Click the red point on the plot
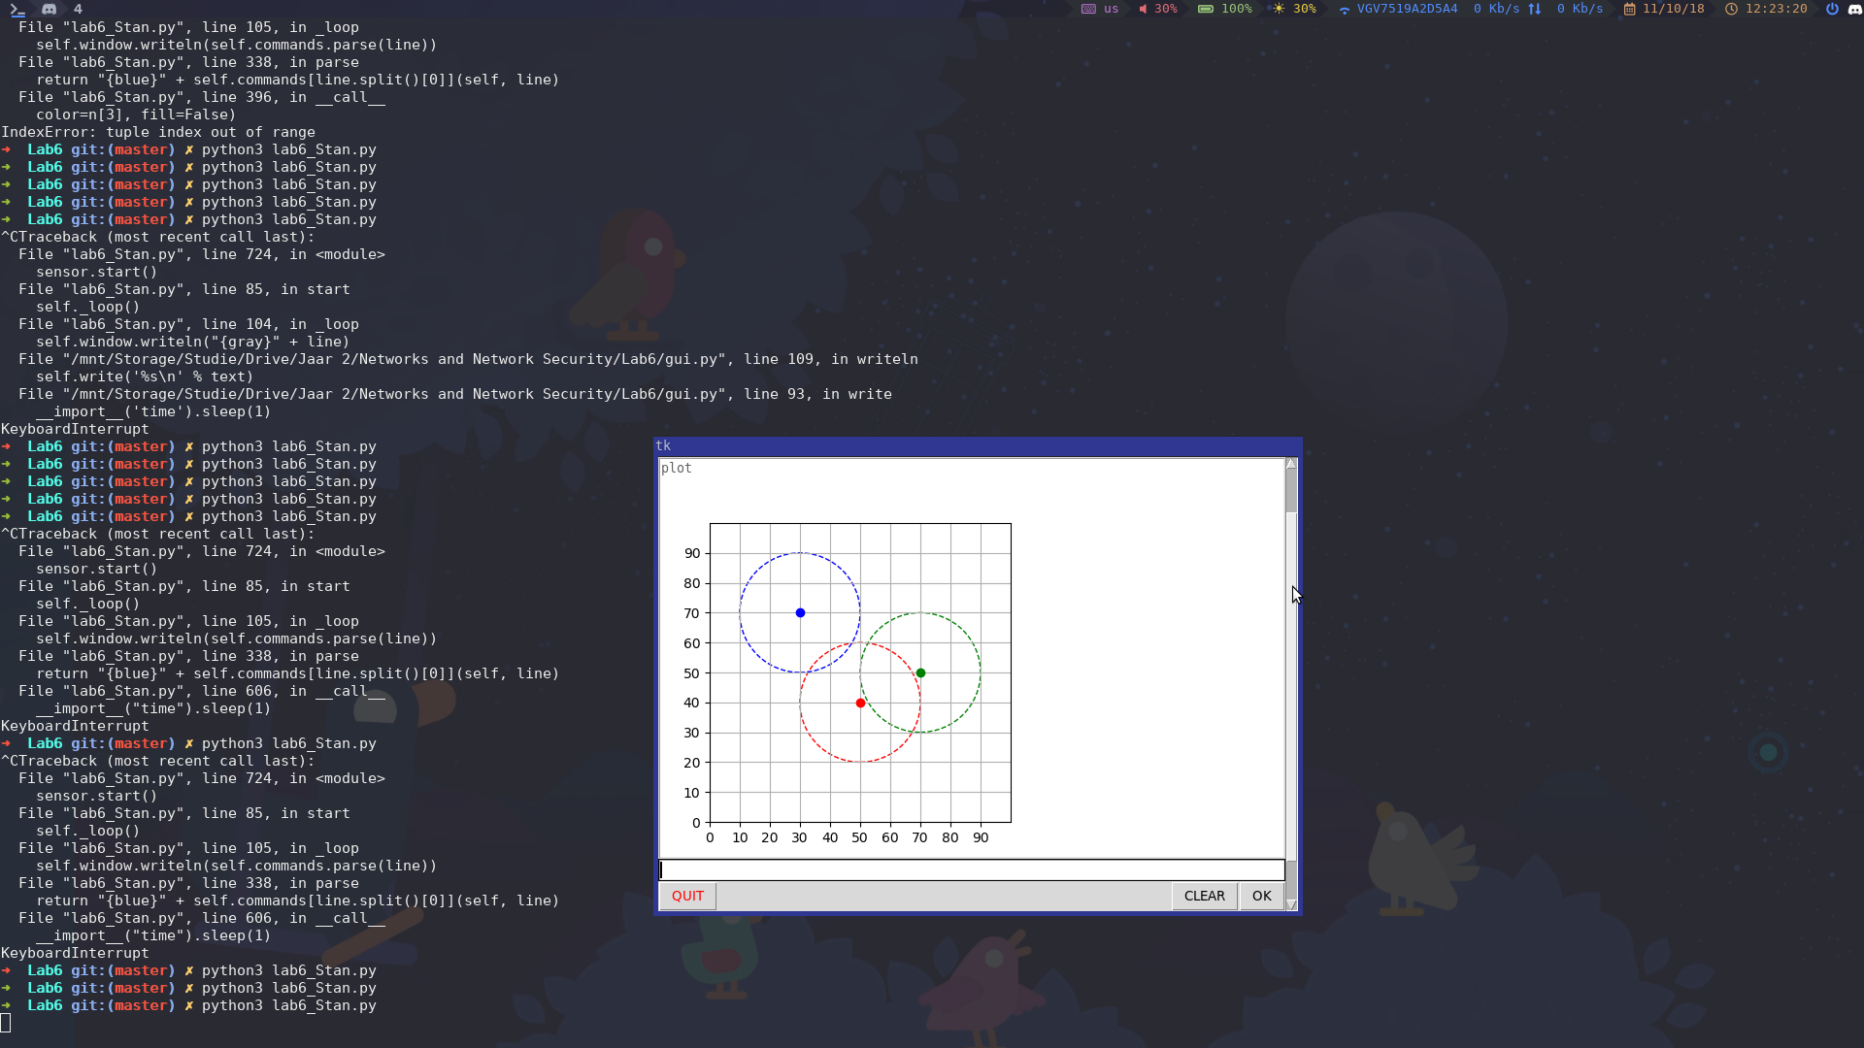Screen dimensions: 1864x1048 coord(860,704)
